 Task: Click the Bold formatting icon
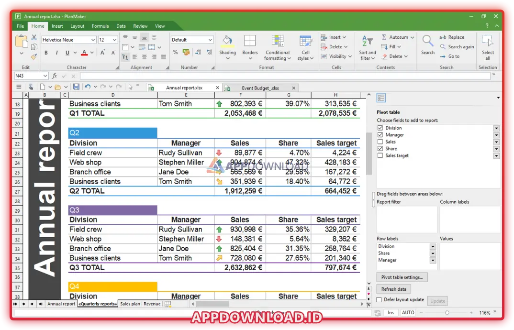pos(46,53)
